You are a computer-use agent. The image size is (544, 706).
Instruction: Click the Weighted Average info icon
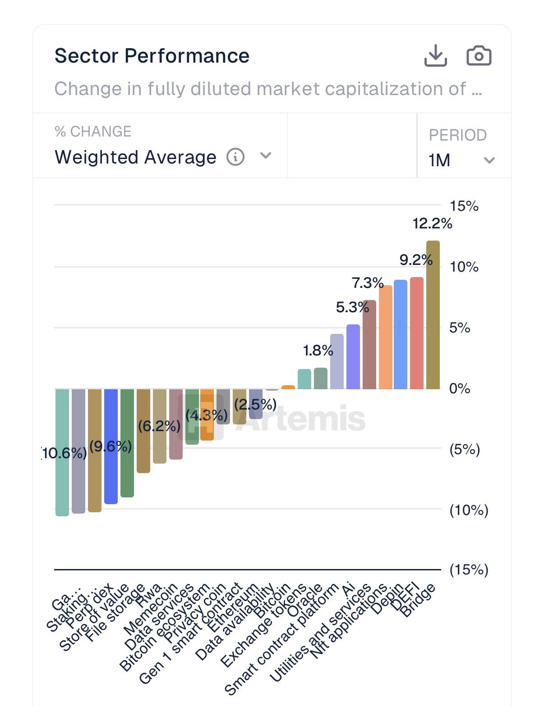[235, 157]
